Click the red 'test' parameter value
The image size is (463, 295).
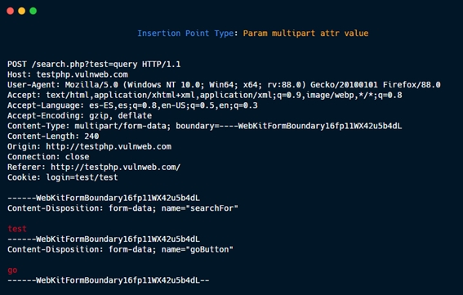pos(17,229)
